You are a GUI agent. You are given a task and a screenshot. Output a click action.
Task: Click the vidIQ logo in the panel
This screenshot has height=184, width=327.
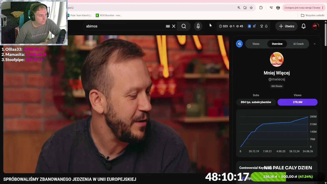click(239, 44)
